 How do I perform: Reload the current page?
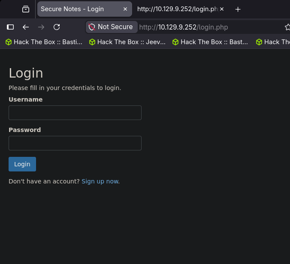57,27
